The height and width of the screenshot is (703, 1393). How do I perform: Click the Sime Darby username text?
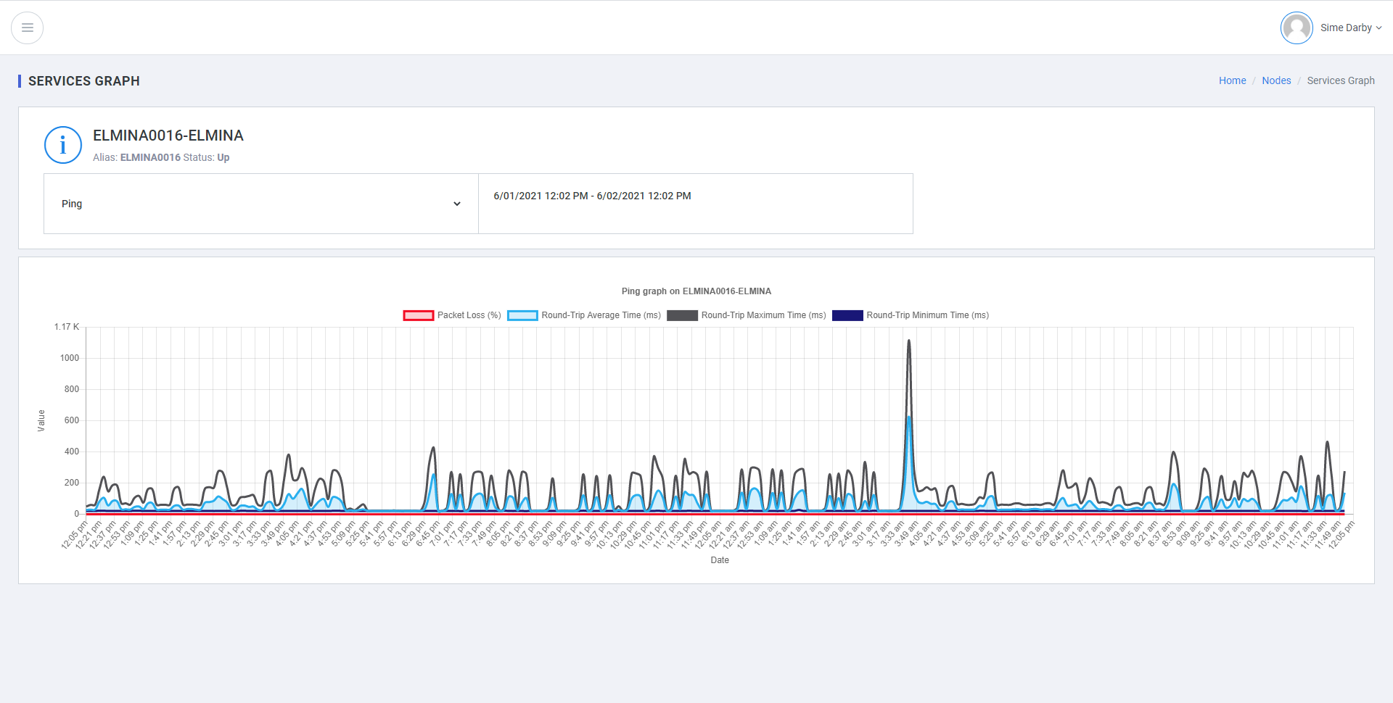click(x=1345, y=28)
